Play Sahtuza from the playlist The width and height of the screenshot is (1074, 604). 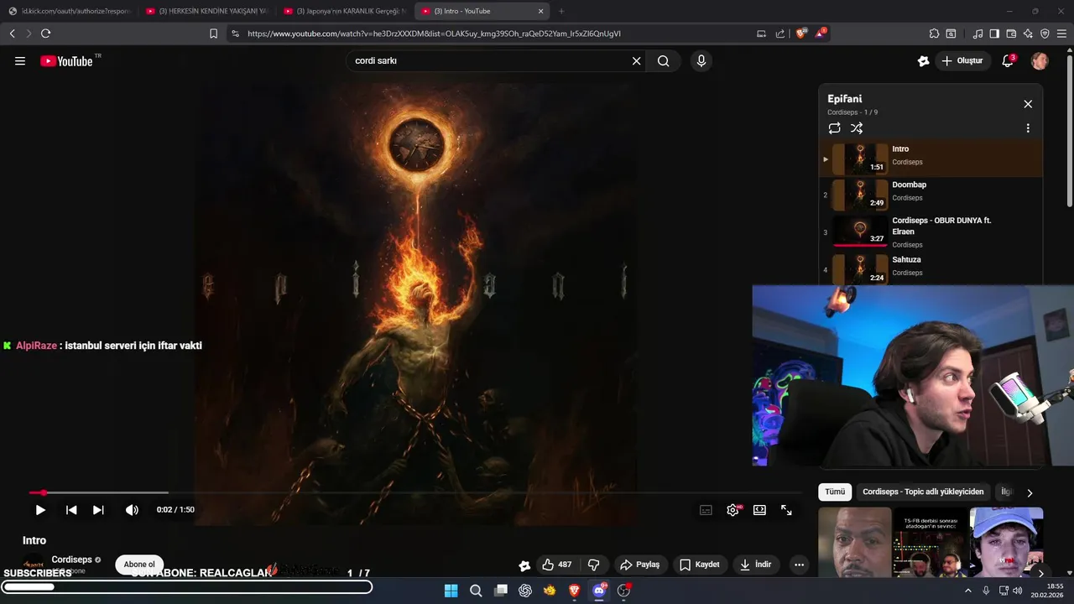[x=931, y=269]
